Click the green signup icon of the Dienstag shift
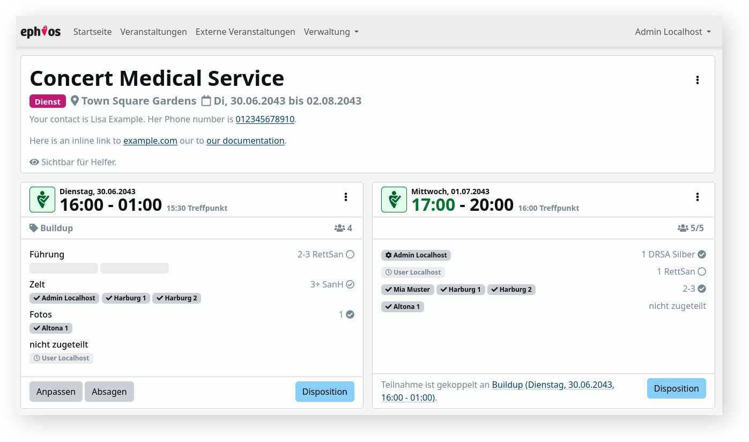The height and width of the screenshot is (442, 749). [42, 200]
